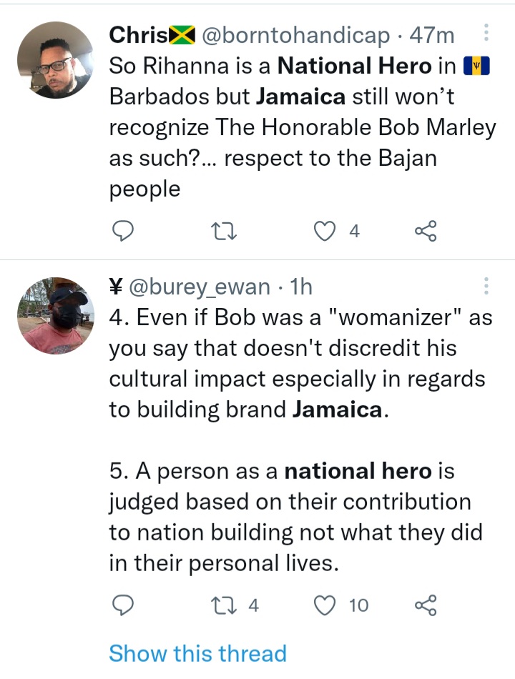Open the 1h timestamp on burey_ewan's tweet

coord(300,286)
